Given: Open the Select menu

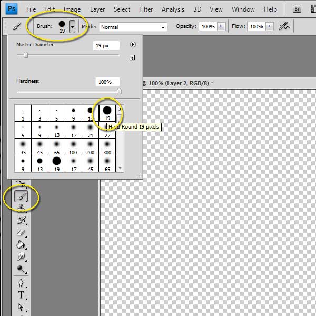Looking at the screenshot, I should [x=122, y=9].
